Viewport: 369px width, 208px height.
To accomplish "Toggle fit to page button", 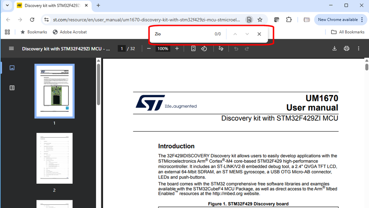I will click(193, 49).
